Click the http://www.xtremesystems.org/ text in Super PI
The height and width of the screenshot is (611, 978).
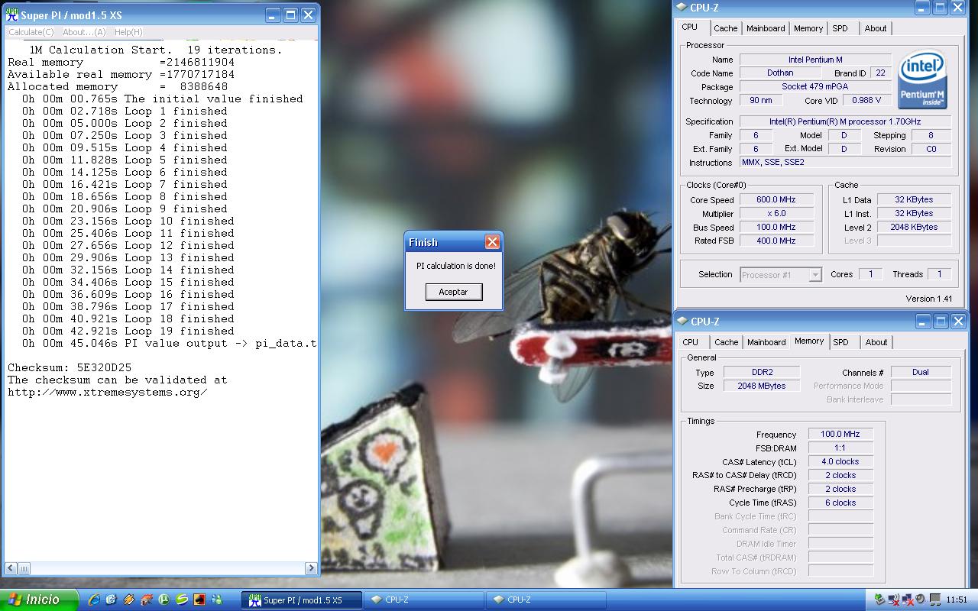[108, 393]
